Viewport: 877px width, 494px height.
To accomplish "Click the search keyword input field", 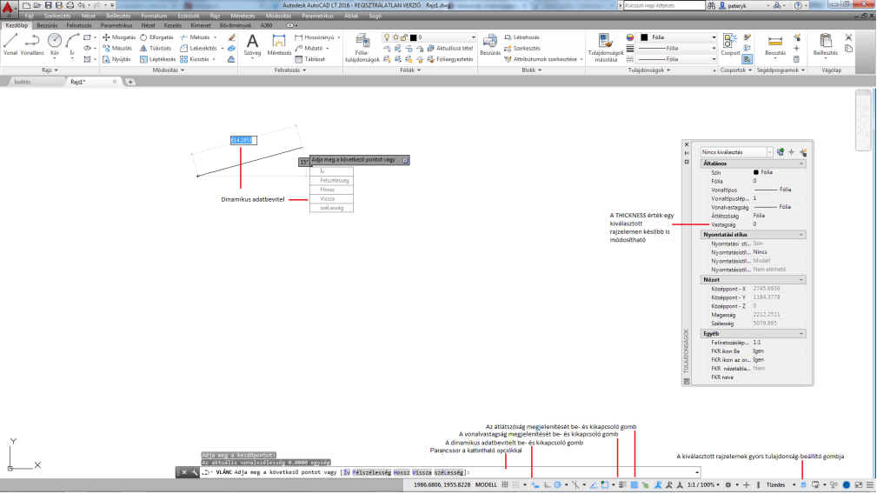I will click(664, 5).
